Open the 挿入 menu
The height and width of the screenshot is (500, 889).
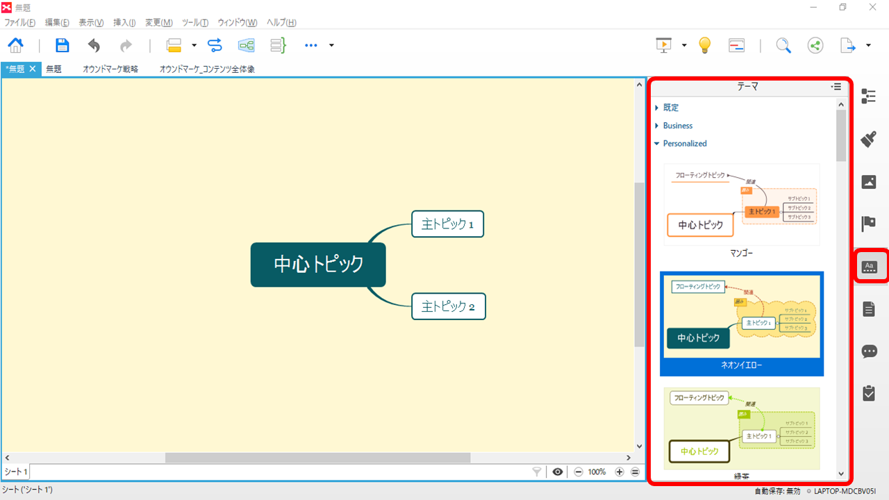click(x=124, y=23)
